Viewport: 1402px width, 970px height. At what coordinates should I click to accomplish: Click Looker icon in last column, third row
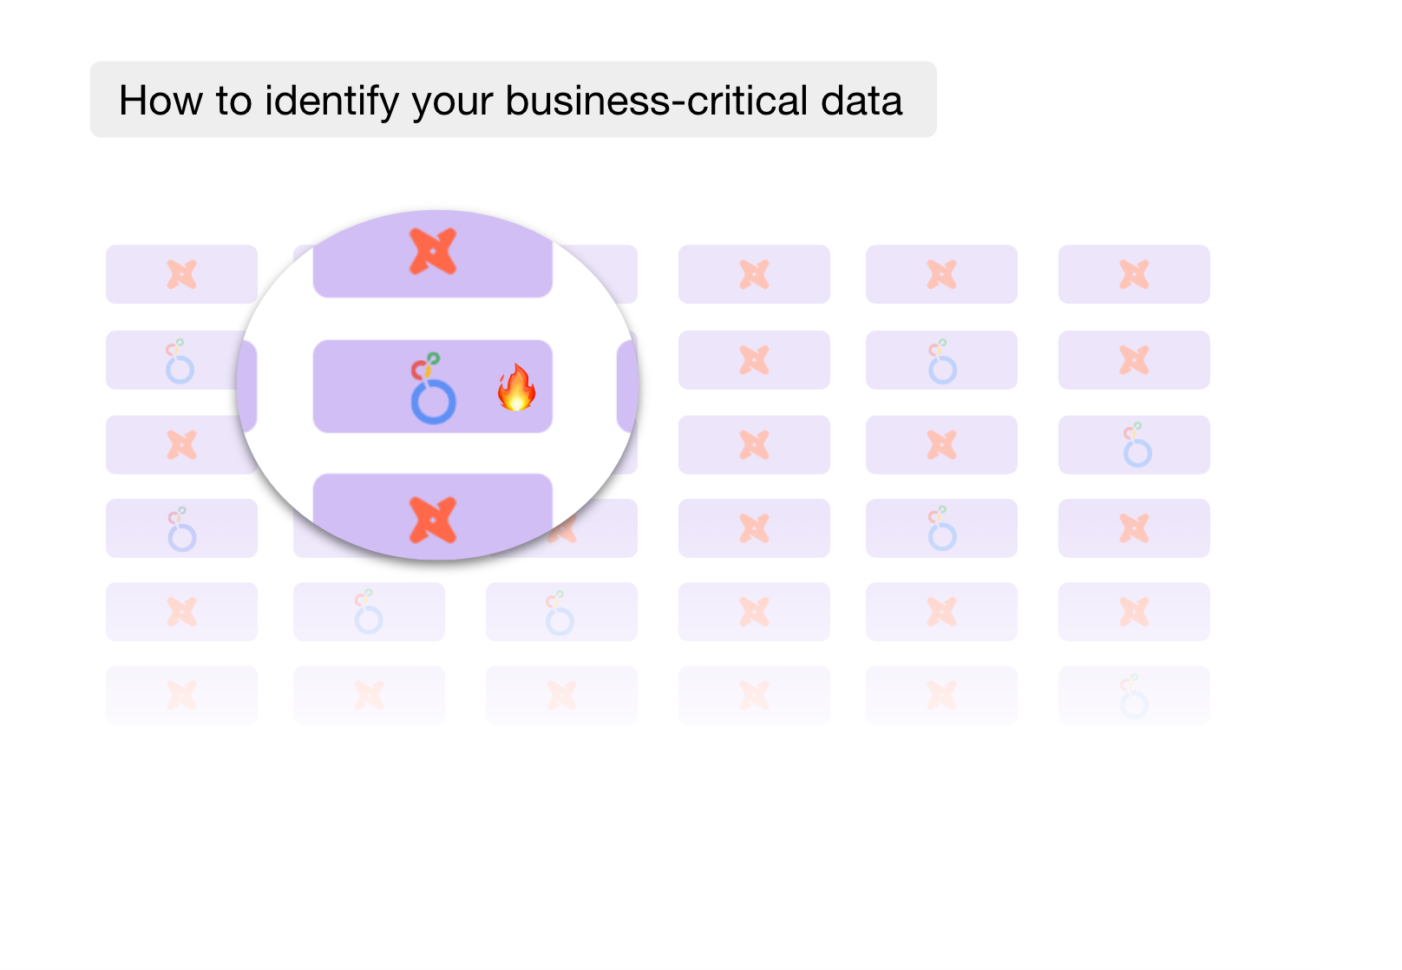[x=1137, y=445]
